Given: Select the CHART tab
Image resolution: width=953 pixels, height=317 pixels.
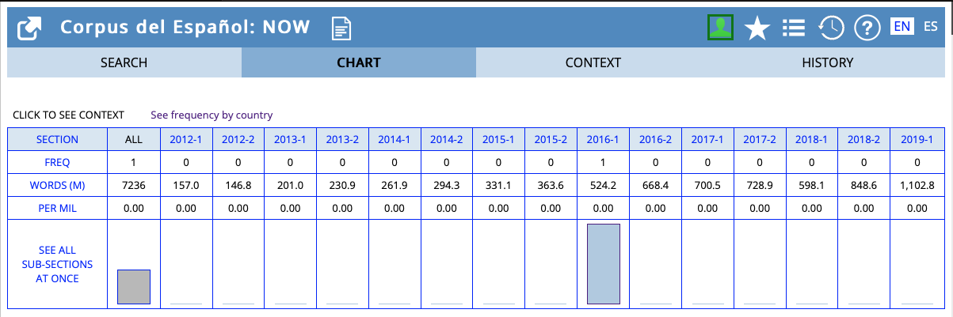Looking at the screenshot, I should (x=358, y=62).
